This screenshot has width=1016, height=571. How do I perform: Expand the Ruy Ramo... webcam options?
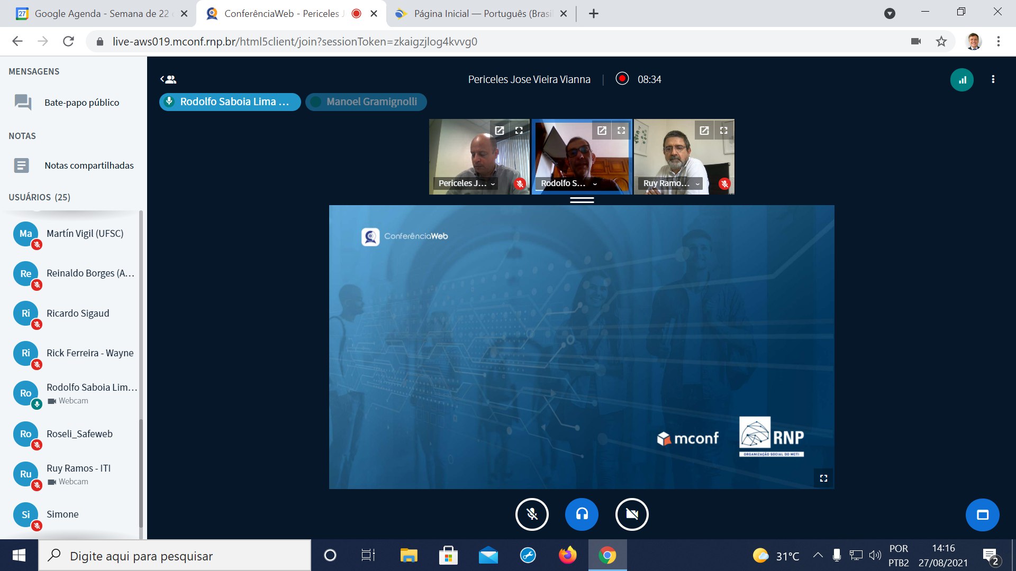point(697,184)
